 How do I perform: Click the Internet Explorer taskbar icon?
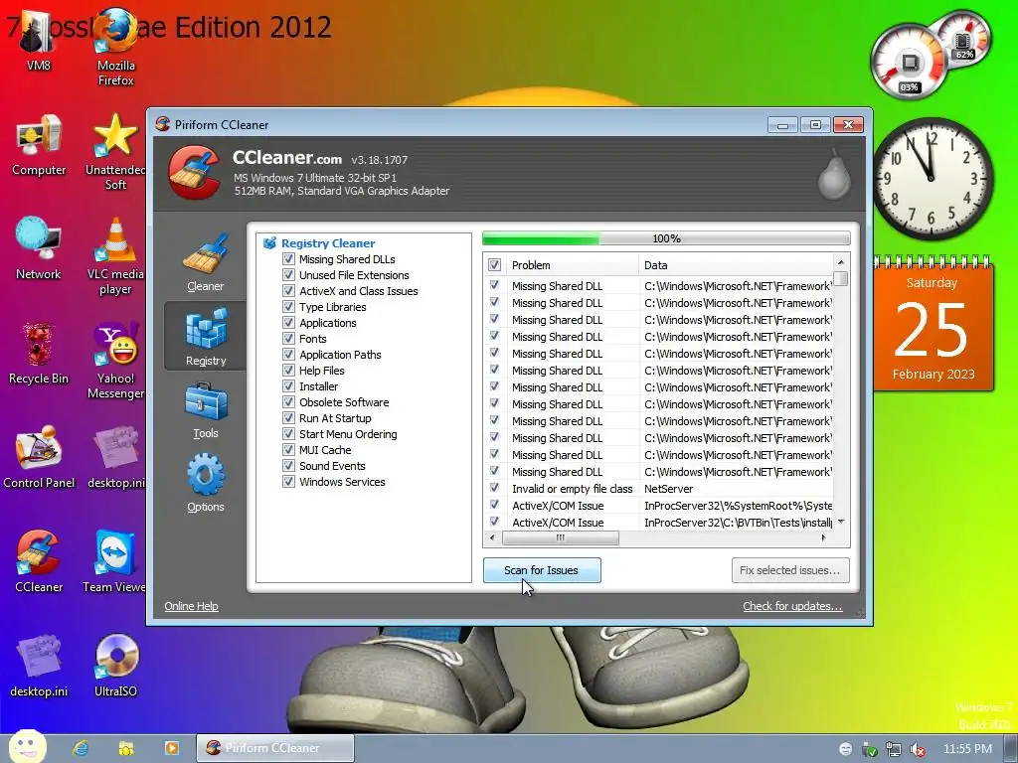pyautogui.click(x=80, y=748)
